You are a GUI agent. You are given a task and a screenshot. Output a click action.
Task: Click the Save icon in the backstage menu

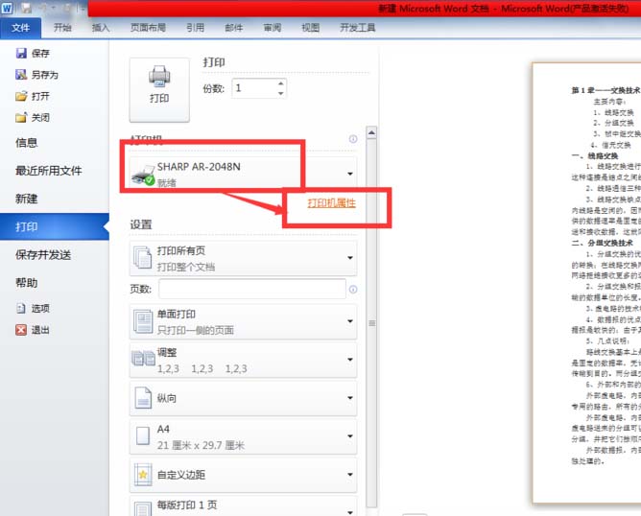pyautogui.click(x=21, y=54)
